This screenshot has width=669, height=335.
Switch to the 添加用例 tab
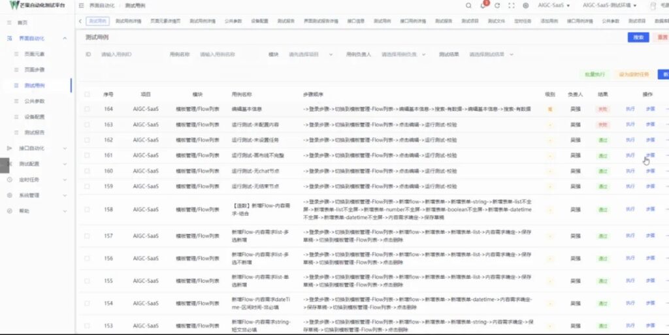(549, 21)
